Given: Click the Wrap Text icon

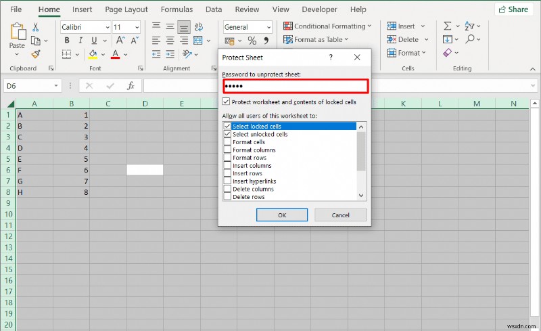Looking at the screenshot, I should coord(198,26).
